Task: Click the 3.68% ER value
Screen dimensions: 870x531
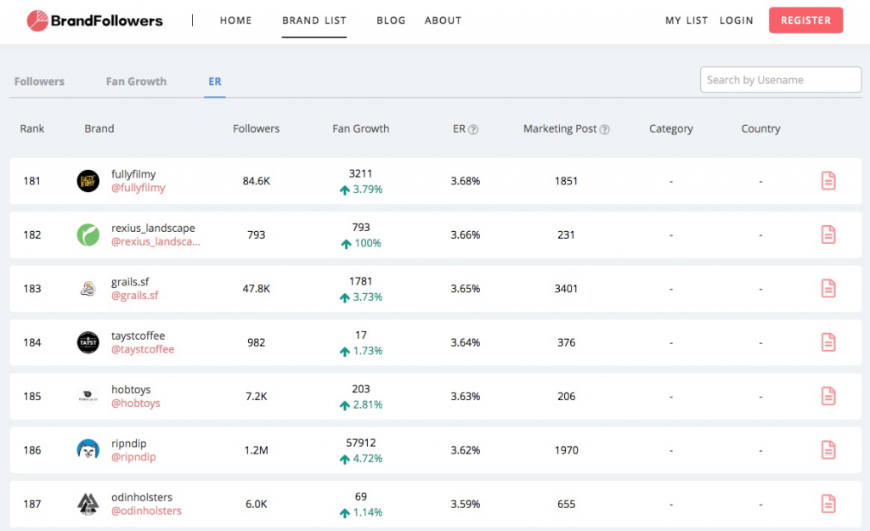Action: point(466,181)
